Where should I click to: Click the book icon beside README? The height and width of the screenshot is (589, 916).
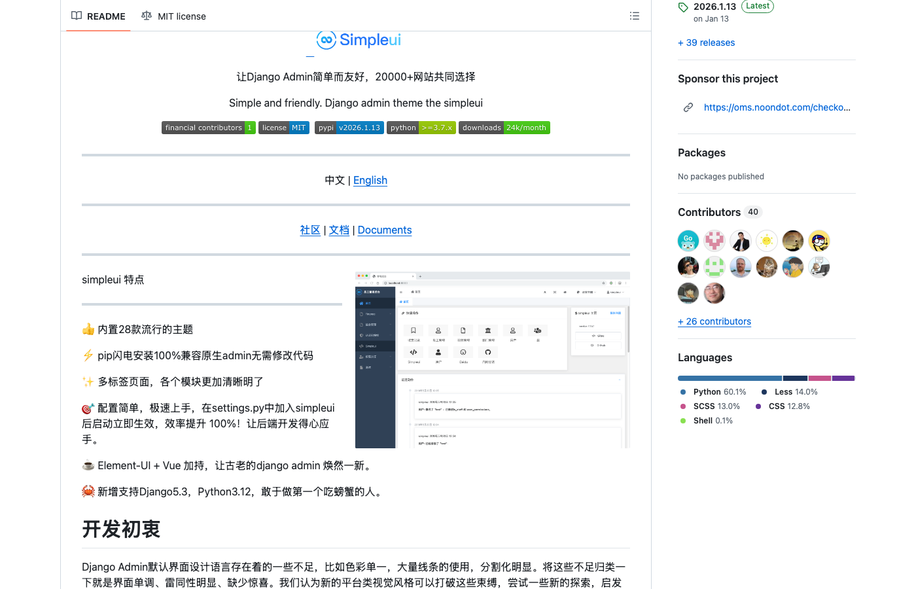(77, 16)
